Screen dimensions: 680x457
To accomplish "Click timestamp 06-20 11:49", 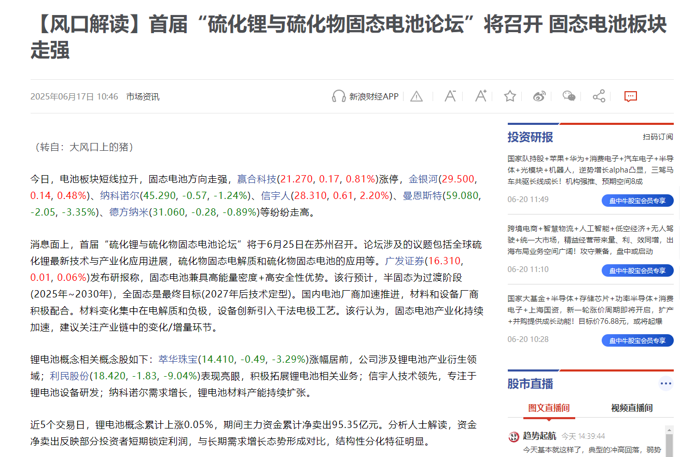I will coord(528,199).
